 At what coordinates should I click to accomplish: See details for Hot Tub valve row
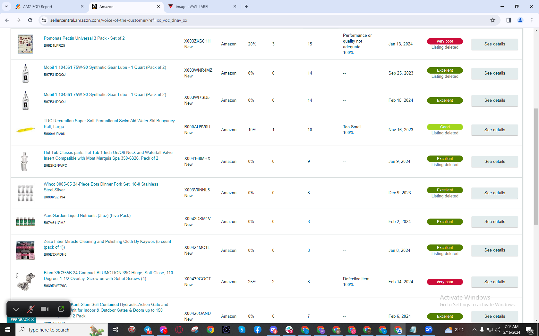(494, 162)
